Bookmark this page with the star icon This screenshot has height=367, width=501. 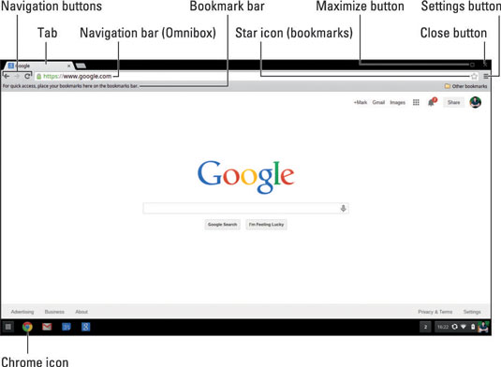click(474, 77)
